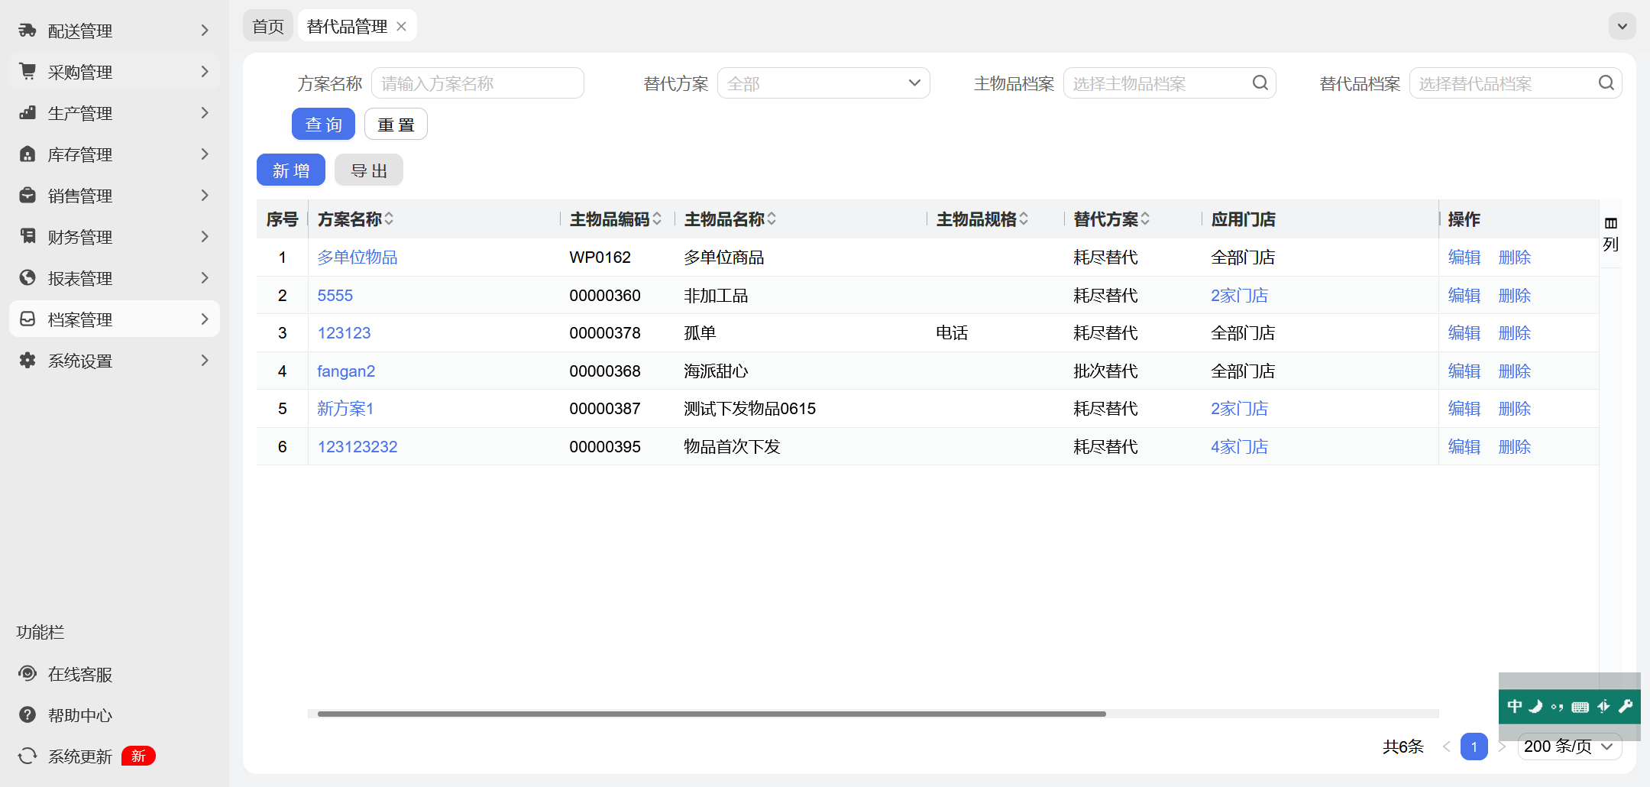Expand the 配送管理 chevron arrow

[205, 31]
